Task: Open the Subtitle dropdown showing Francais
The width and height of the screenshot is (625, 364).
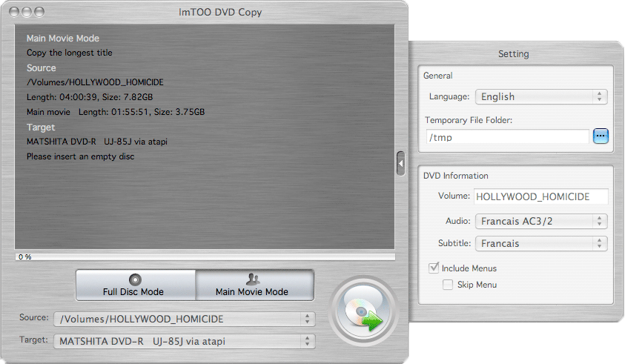Action: point(541,244)
